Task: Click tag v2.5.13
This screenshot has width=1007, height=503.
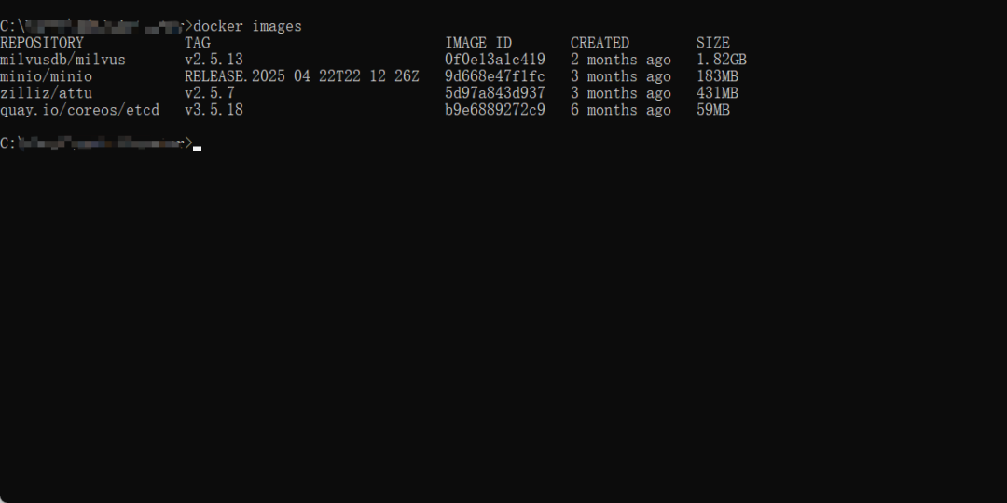Action: (214, 60)
